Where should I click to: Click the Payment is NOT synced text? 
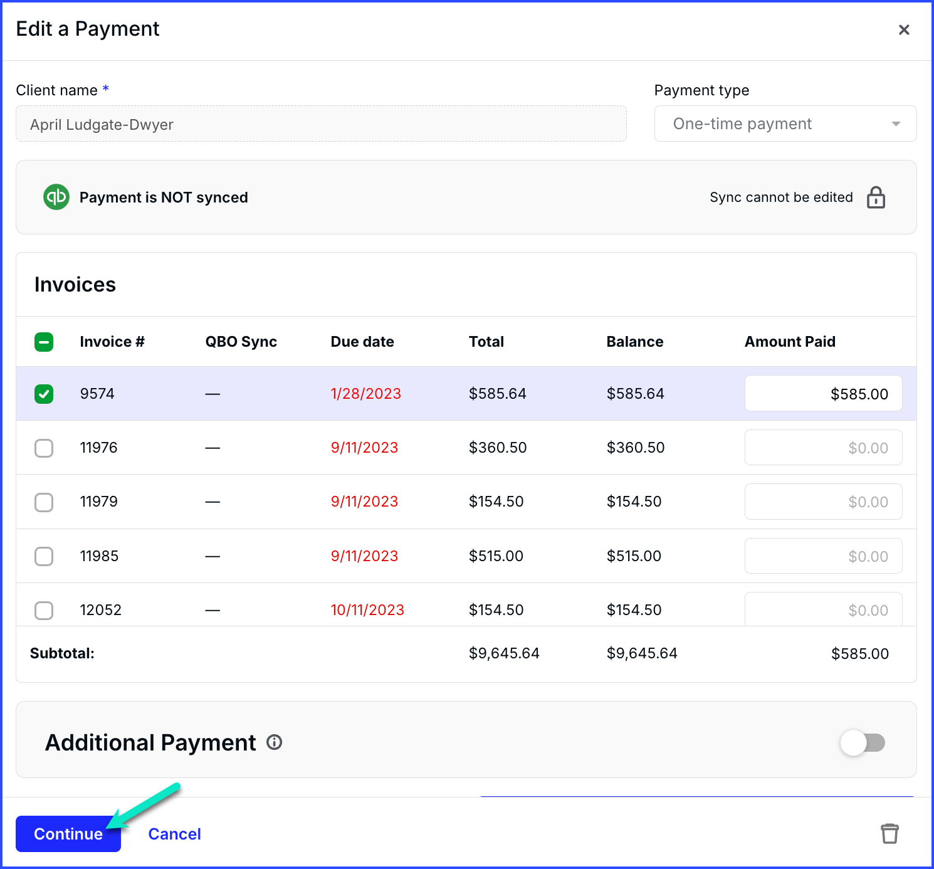[x=164, y=197]
